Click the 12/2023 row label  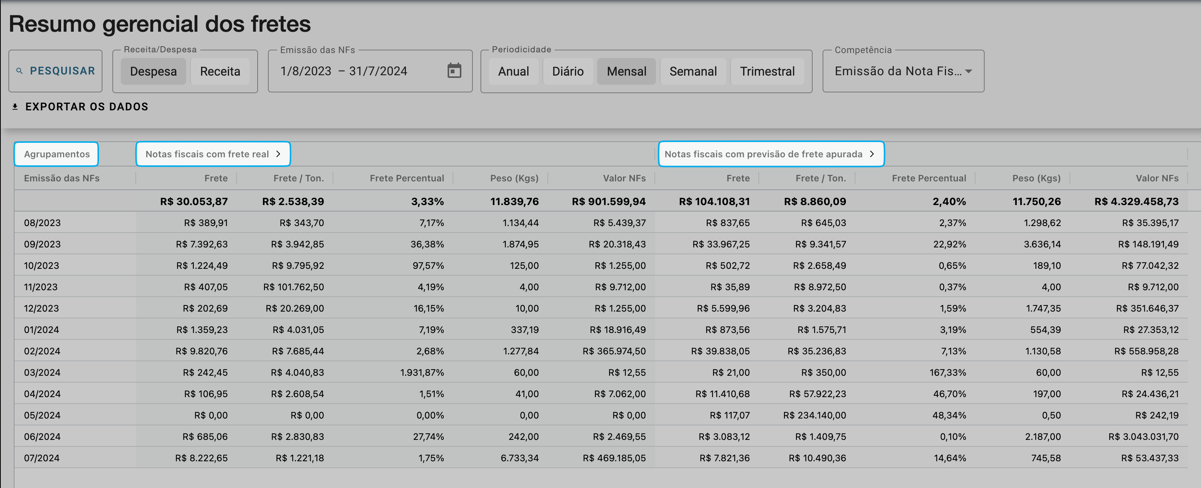pyautogui.click(x=42, y=308)
